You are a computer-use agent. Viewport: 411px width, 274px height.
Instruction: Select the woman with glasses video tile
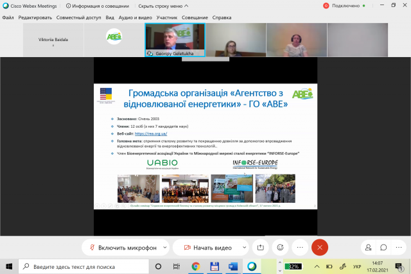[236, 40]
